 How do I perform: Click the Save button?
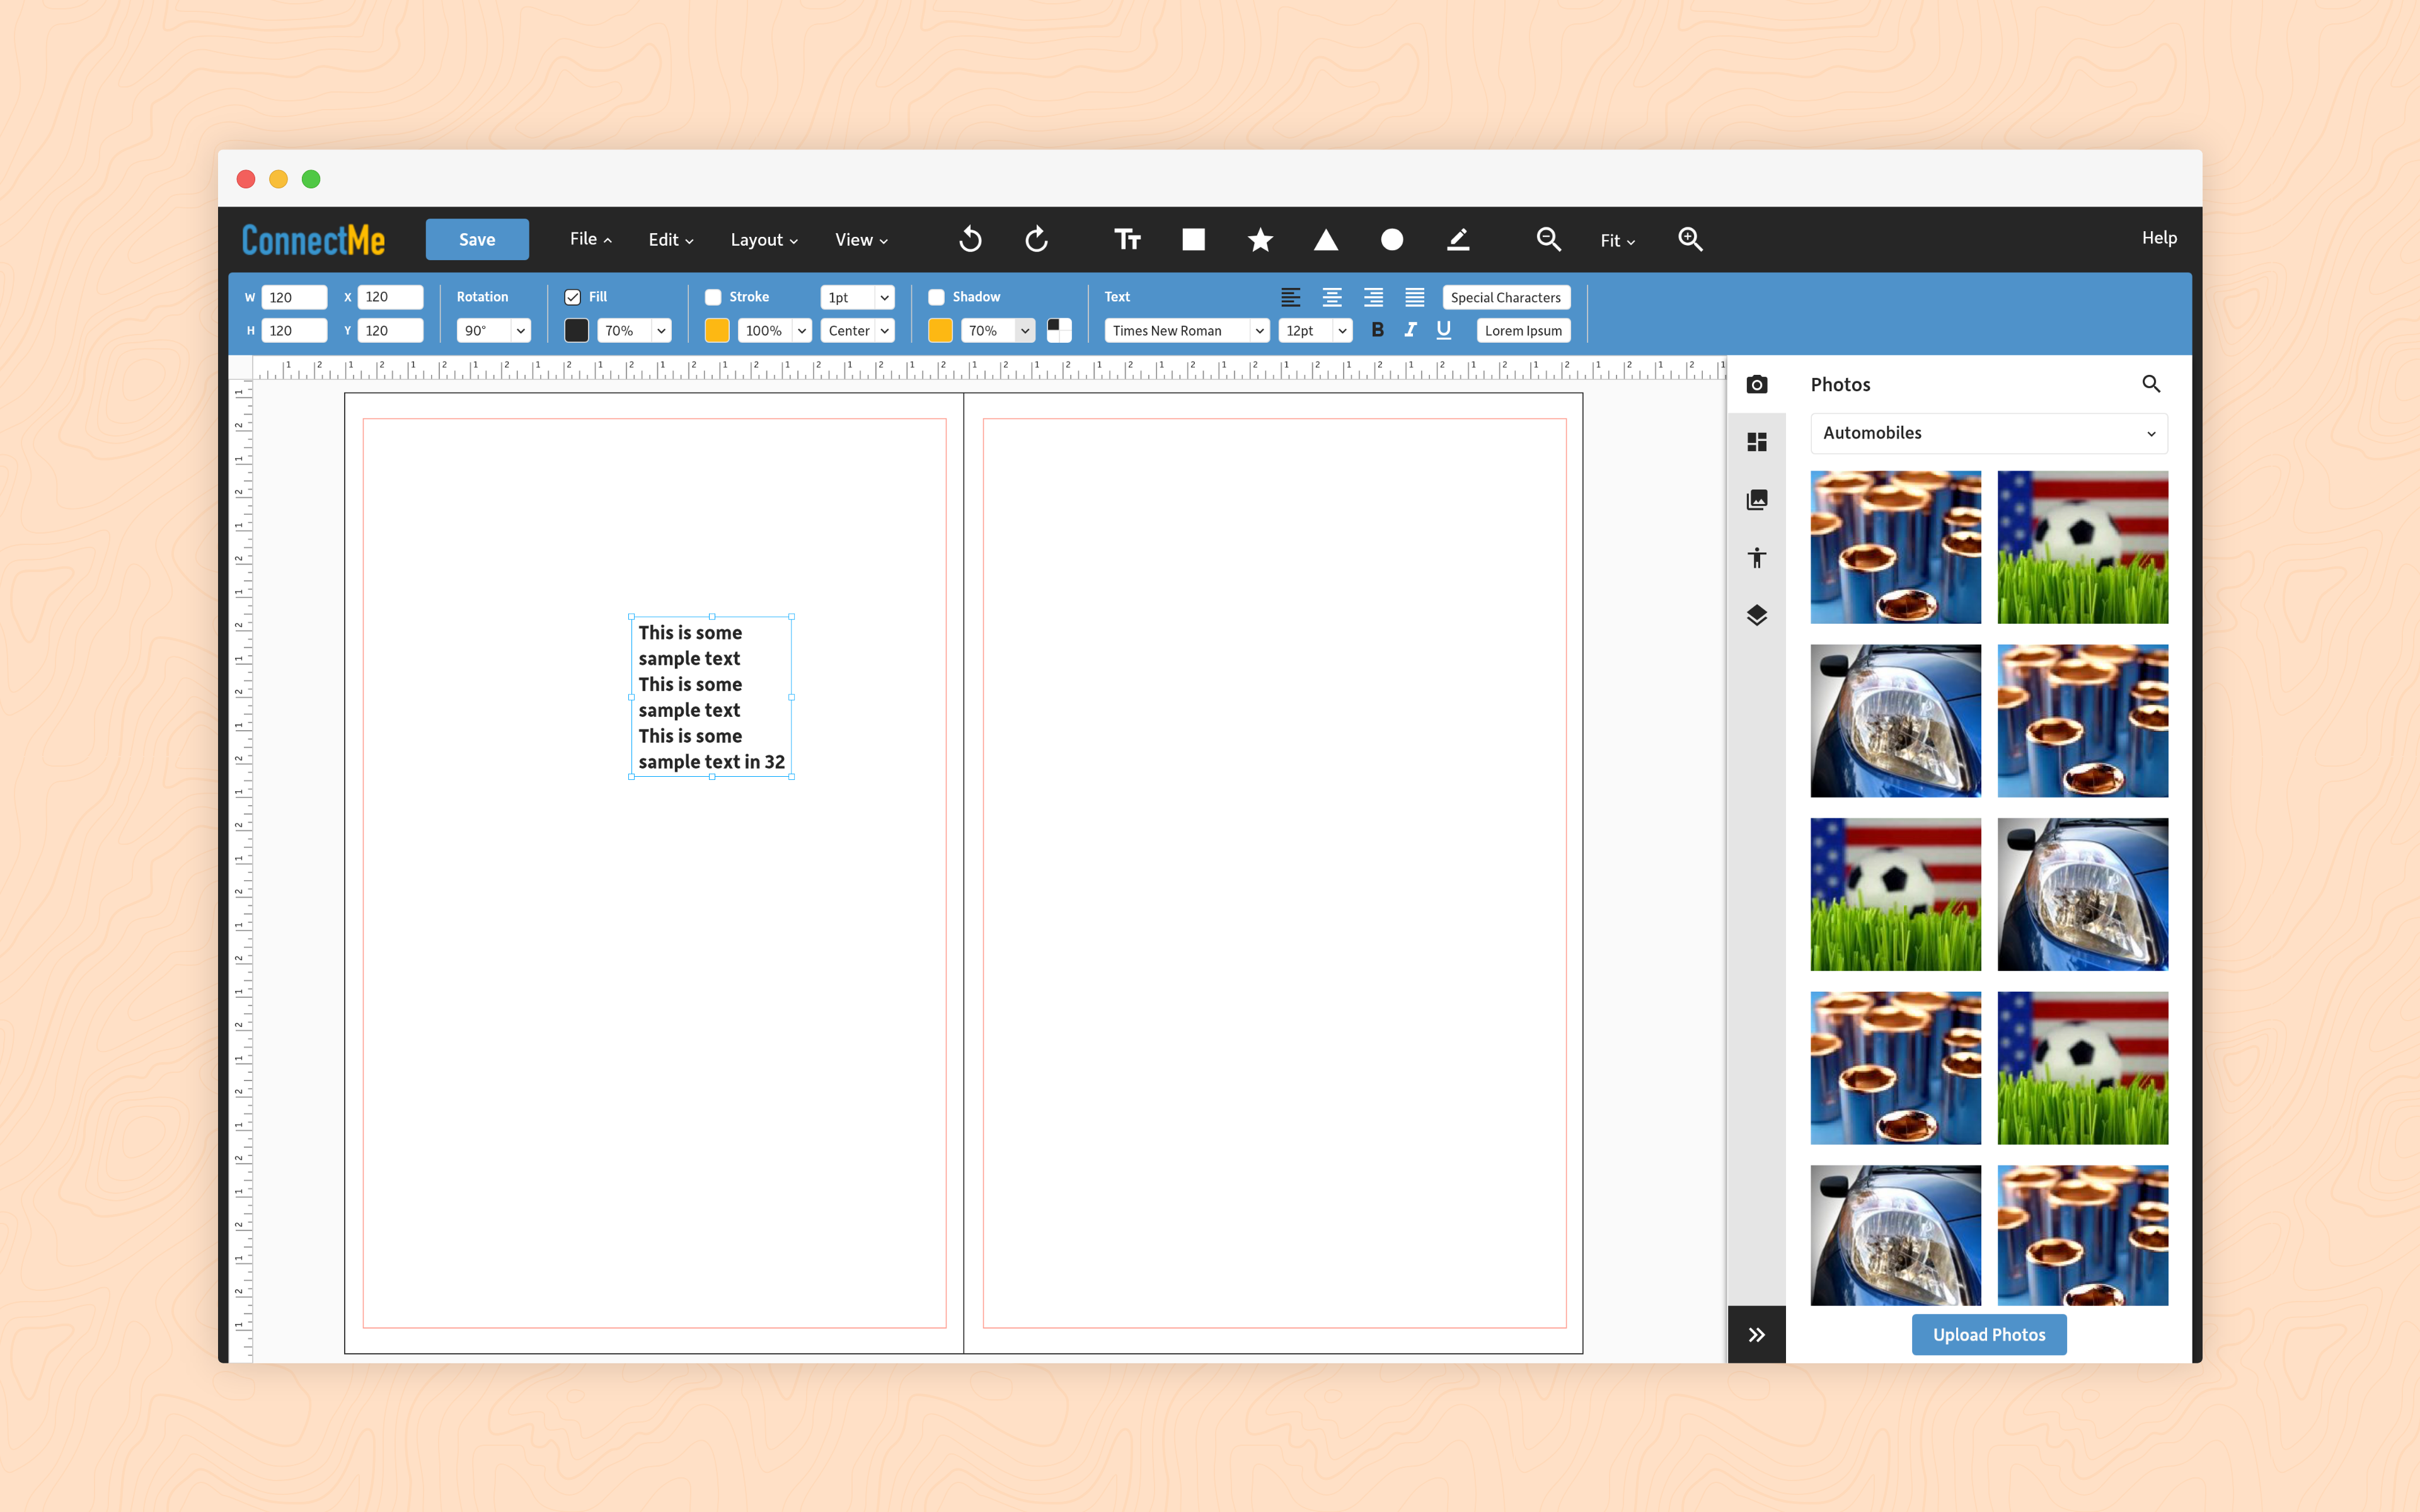pyautogui.click(x=477, y=240)
